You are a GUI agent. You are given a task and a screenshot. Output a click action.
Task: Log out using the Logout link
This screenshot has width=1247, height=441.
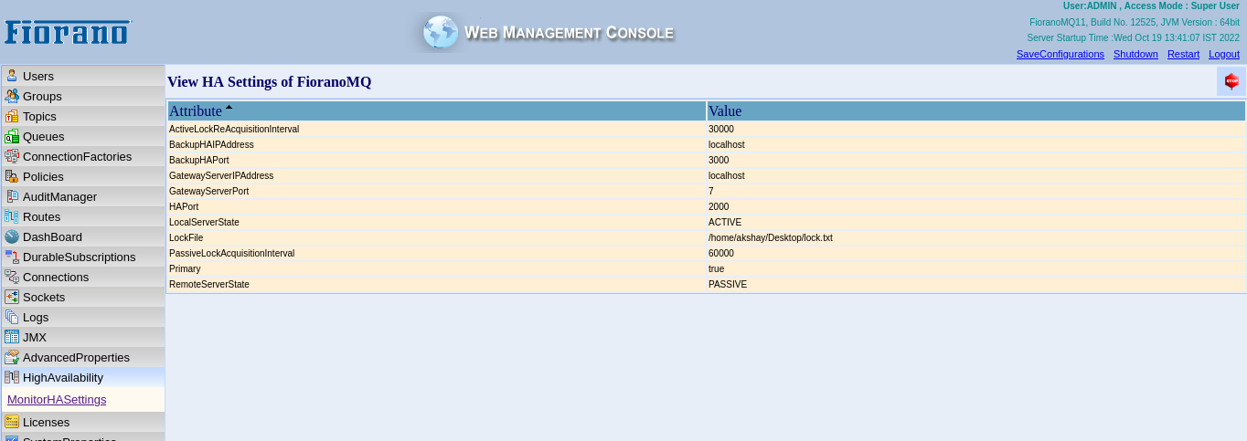1223,54
